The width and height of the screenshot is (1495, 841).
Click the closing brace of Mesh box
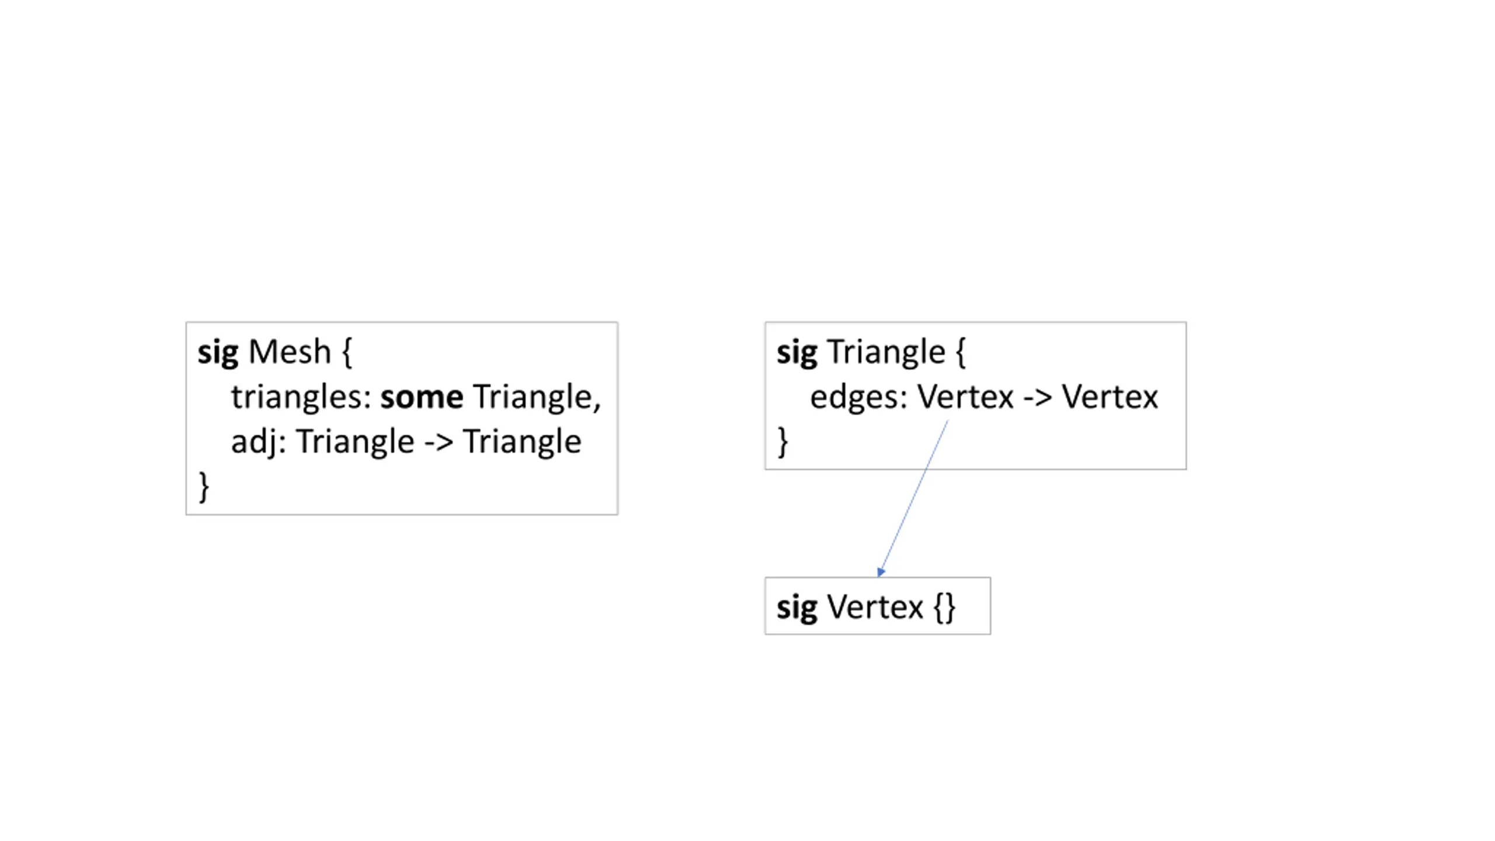point(203,486)
